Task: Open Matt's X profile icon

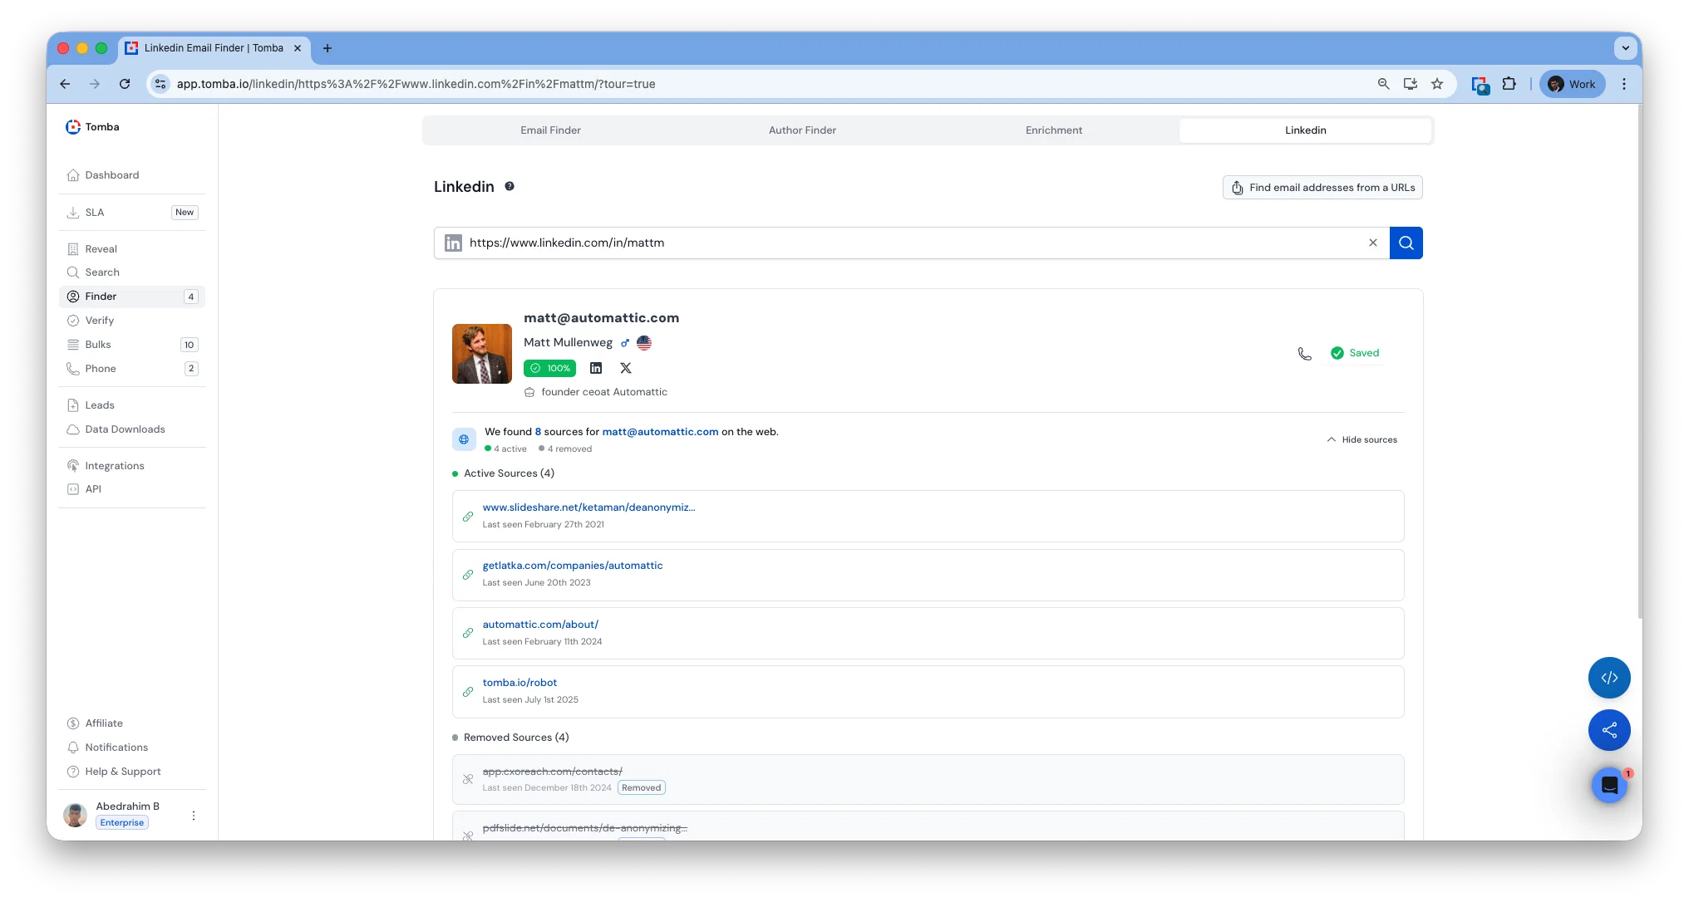Action: tap(626, 368)
